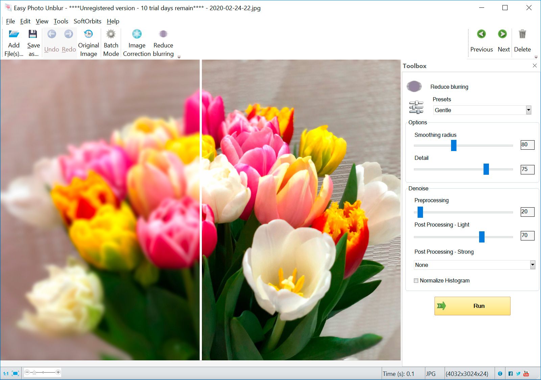Open the Tools menu
This screenshot has width=541, height=380.
coord(61,21)
